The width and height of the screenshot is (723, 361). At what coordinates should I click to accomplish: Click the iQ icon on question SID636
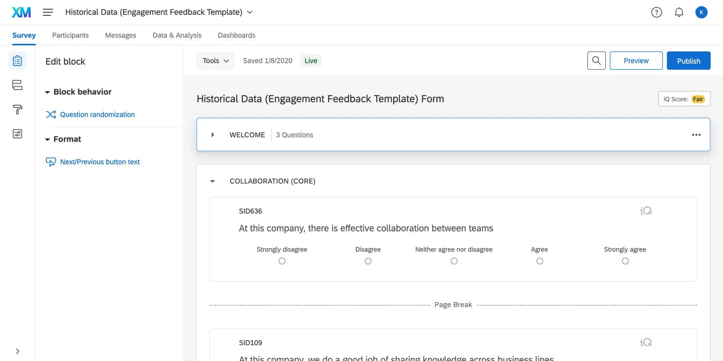646,211
